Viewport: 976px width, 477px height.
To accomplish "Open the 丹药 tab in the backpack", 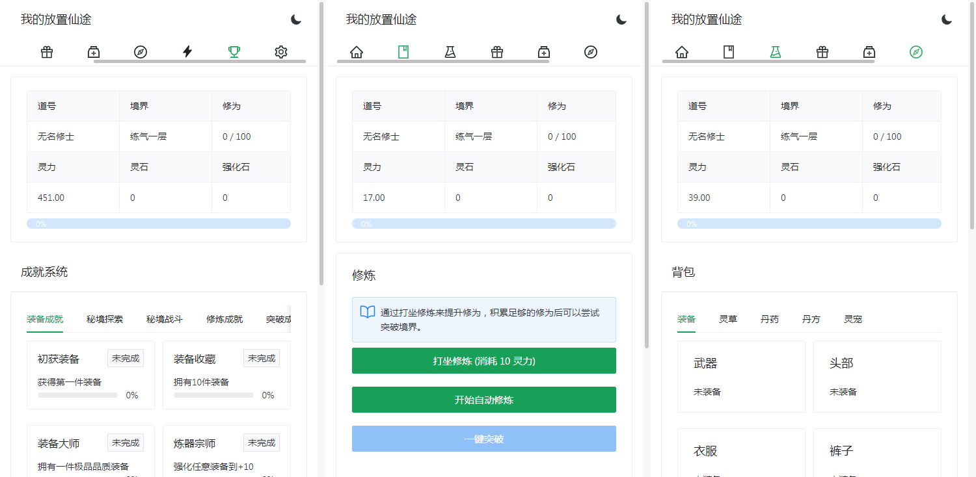I will [769, 319].
